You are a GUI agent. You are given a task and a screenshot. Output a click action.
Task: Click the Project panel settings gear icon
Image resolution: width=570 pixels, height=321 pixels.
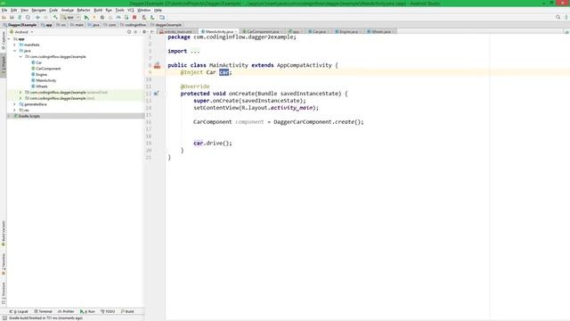point(144,32)
